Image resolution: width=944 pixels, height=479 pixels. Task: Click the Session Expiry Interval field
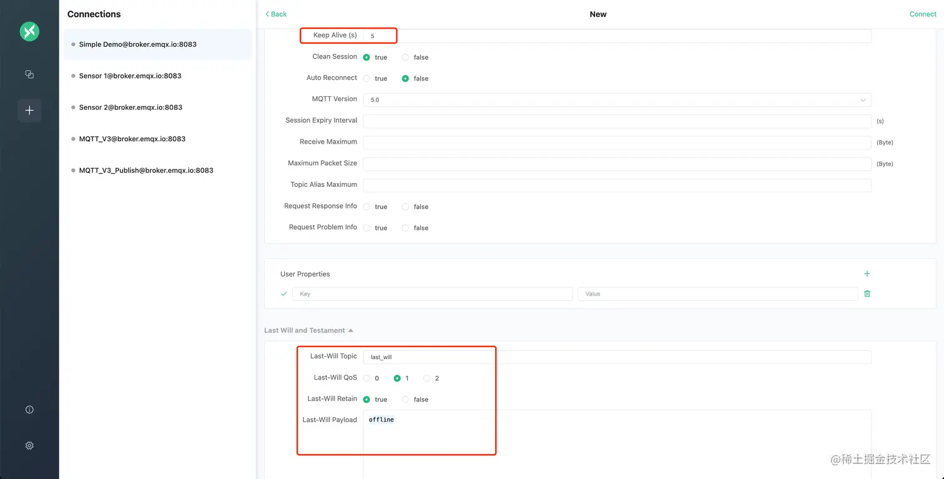tap(617, 121)
